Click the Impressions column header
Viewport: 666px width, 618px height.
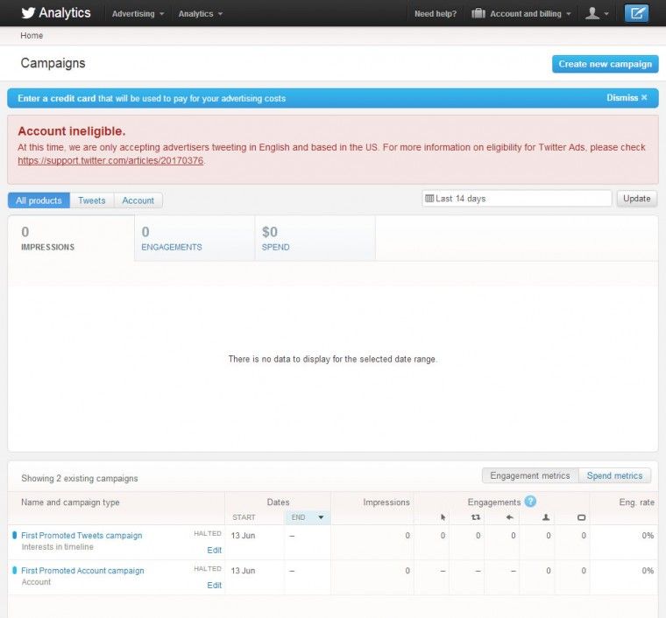pos(386,502)
